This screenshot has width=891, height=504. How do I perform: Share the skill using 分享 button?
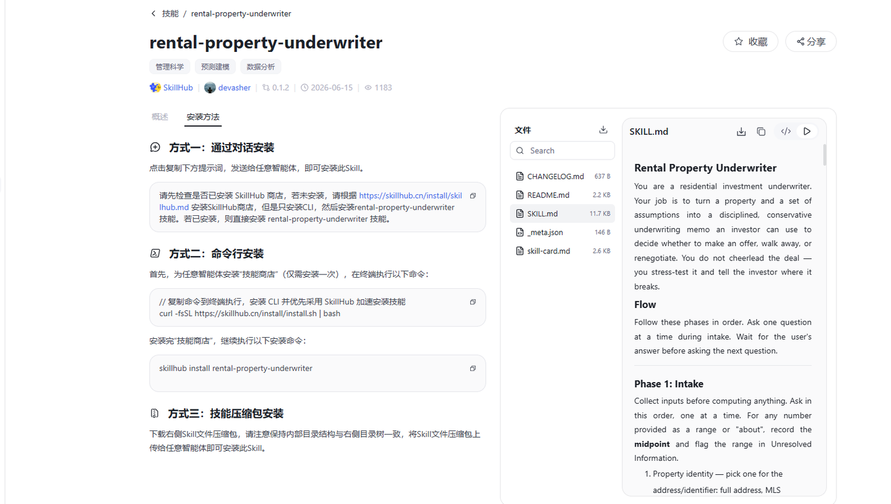pos(811,41)
